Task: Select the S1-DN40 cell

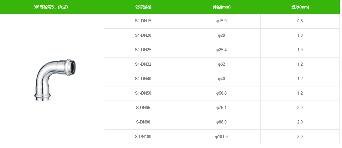Action: coord(143,79)
